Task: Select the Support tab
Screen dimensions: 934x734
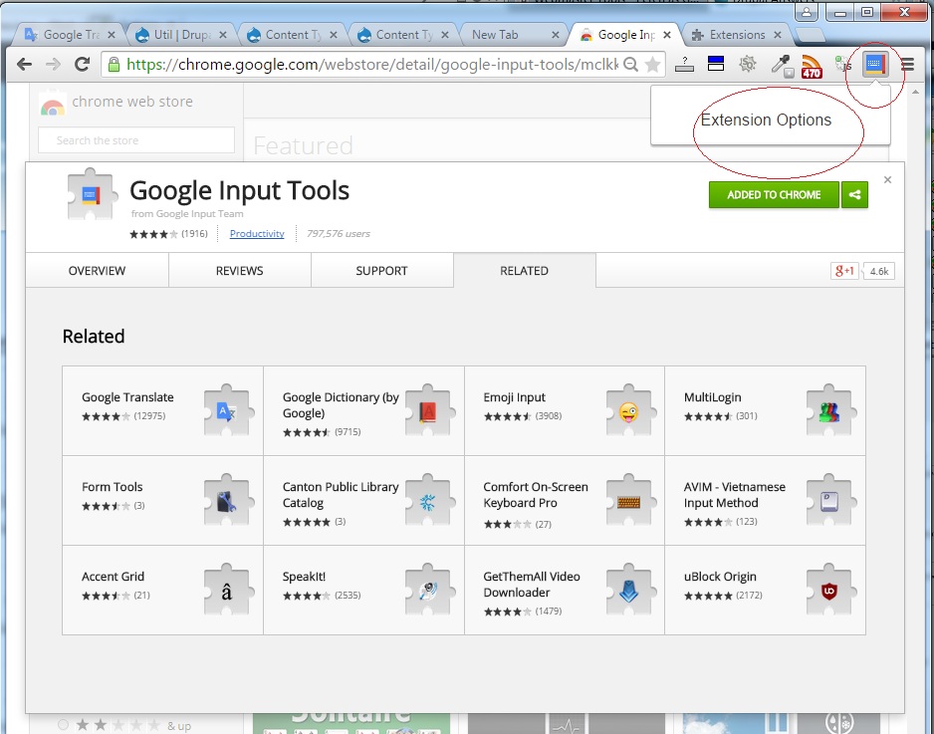Action: point(381,271)
